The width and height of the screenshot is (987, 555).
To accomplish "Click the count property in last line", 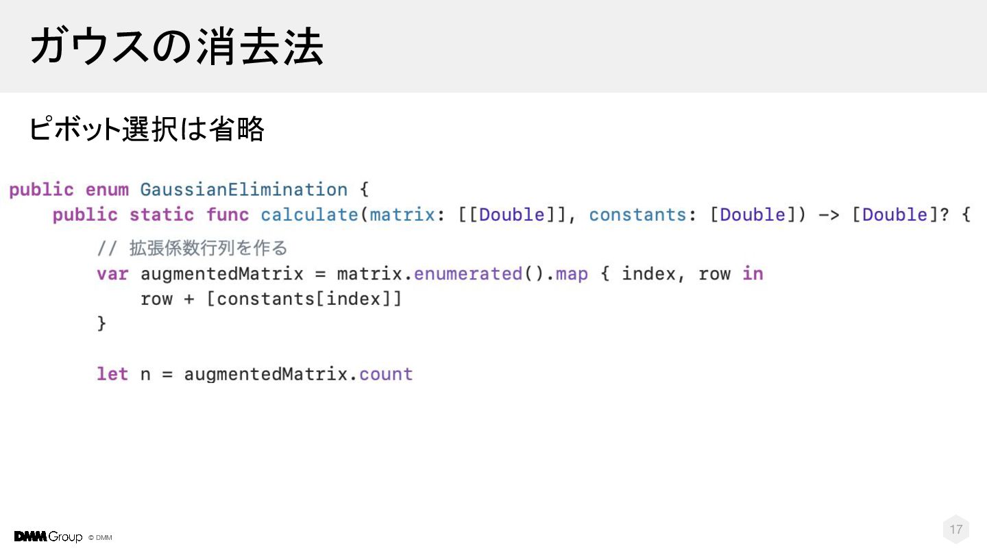I will point(386,374).
